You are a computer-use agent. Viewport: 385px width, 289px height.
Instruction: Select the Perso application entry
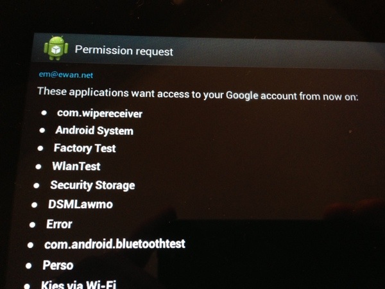58,265
